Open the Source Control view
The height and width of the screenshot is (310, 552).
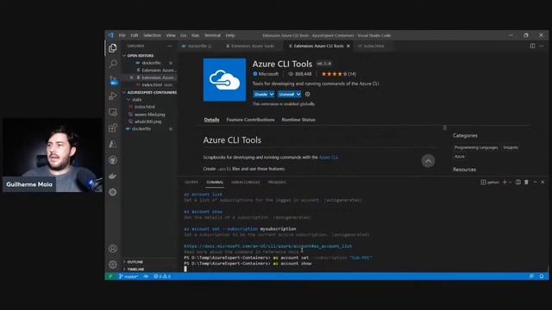[113, 80]
